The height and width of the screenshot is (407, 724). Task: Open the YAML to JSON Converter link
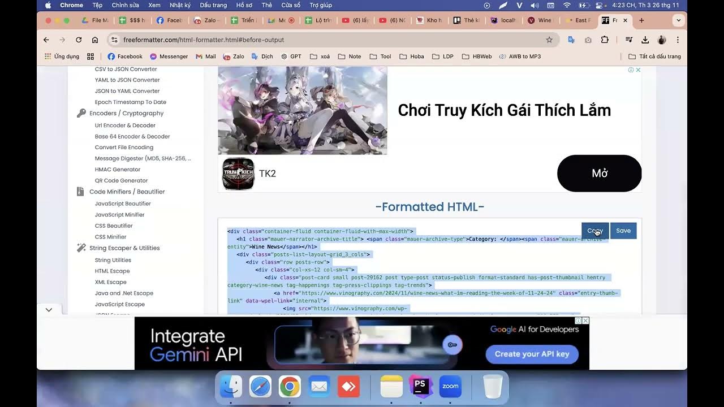pos(127,80)
